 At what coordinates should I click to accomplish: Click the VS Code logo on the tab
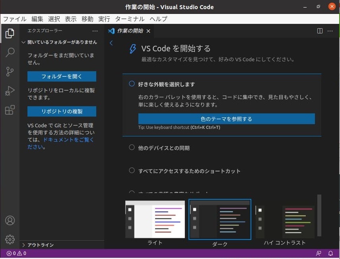(111, 31)
